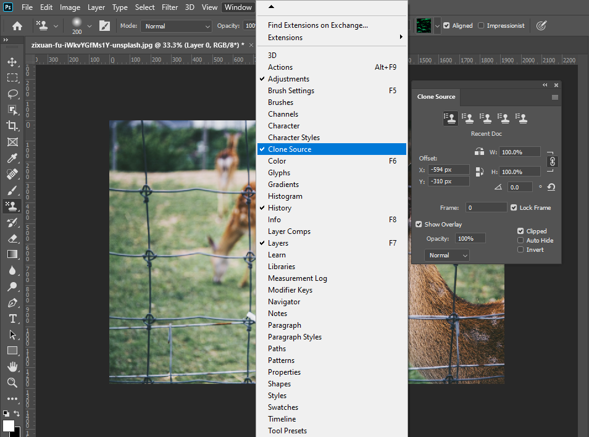Click the Frame number input field
The width and height of the screenshot is (589, 437).
(486, 207)
